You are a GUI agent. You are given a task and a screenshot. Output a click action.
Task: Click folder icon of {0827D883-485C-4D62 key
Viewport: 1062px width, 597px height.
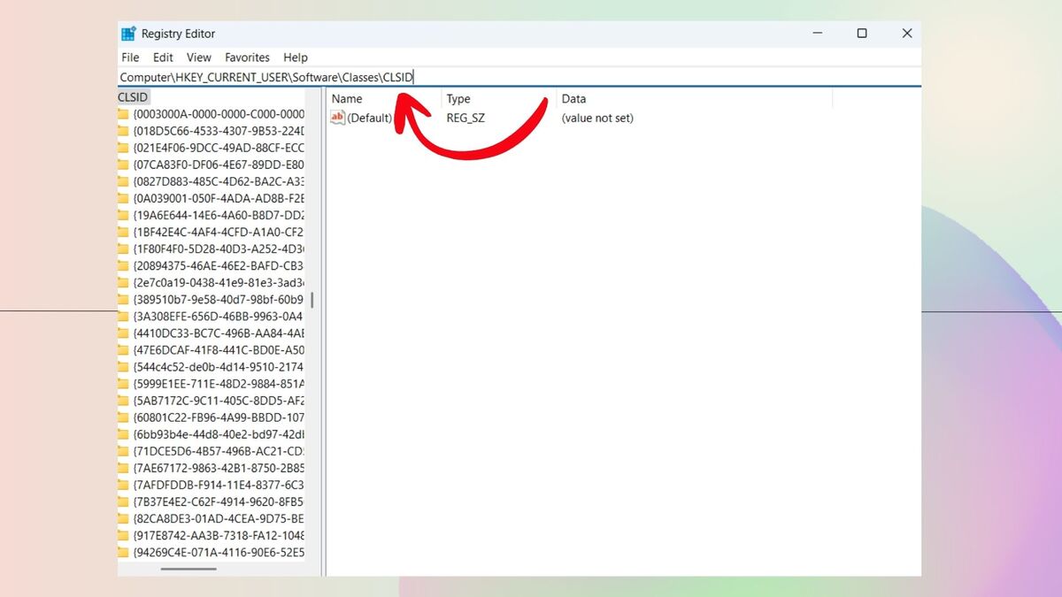[x=124, y=181]
